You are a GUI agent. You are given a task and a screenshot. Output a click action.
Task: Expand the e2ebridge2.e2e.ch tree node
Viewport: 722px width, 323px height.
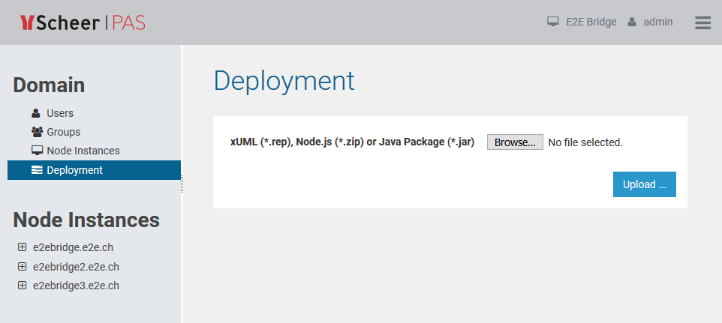[22, 266]
